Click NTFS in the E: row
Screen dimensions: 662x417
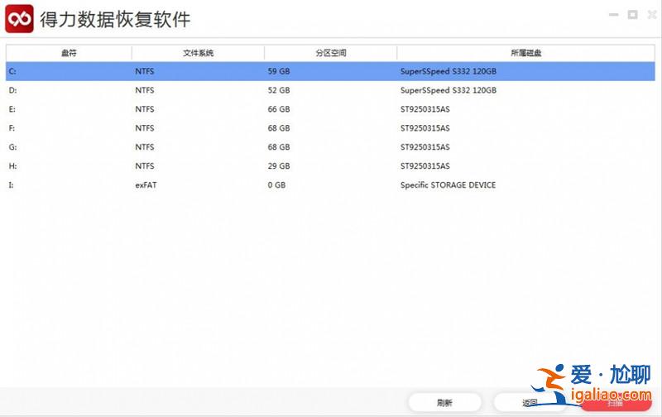[x=144, y=109]
